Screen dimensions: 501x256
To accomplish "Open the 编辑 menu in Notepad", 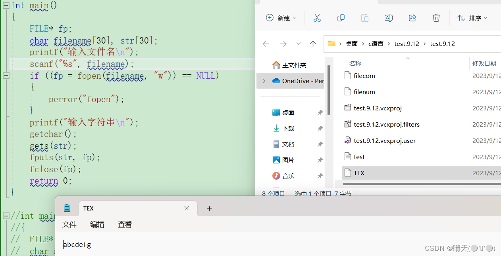I will point(97,224).
